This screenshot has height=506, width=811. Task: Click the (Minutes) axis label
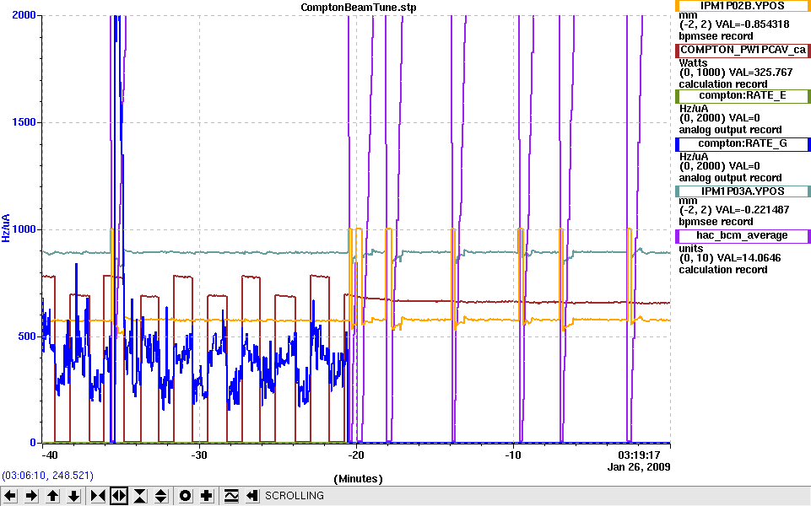(359, 479)
